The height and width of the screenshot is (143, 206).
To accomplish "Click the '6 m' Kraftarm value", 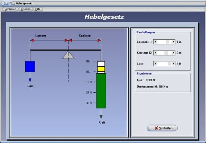I will point(179,53).
